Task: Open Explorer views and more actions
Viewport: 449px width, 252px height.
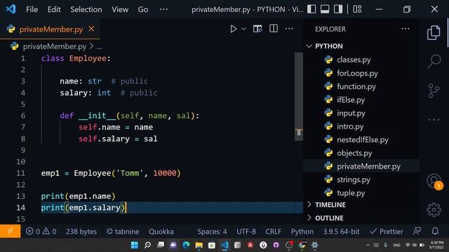Action: pos(406,29)
